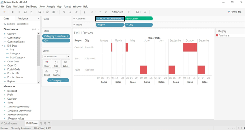Click the Category pill on Marks card
The width and height of the screenshot is (245, 130).
58,80
